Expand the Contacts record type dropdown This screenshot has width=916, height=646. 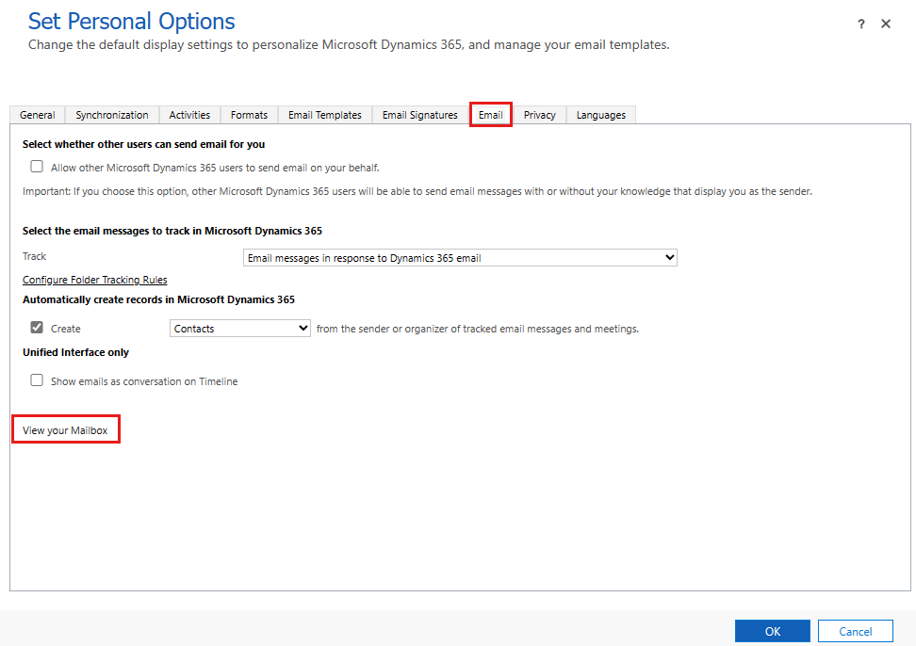pos(240,329)
